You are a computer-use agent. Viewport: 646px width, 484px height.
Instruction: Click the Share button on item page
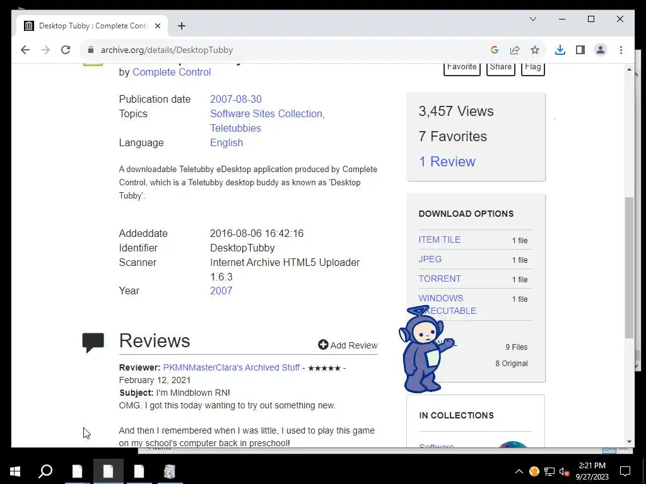pos(500,68)
